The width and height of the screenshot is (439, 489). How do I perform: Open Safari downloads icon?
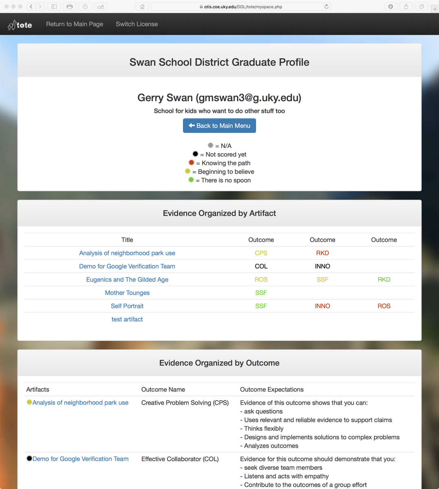click(391, 7)
